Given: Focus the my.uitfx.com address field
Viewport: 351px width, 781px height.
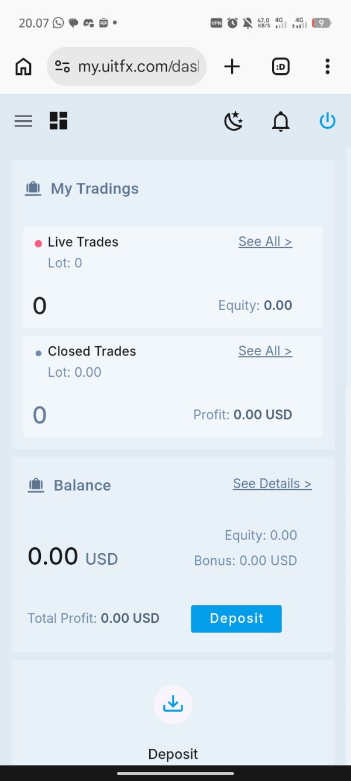Looking at the screenshot, I should coord(138,67).
